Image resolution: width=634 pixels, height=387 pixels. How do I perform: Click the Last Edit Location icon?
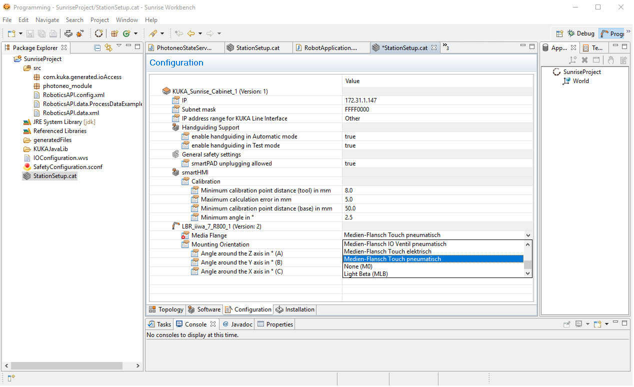point(178,33)
